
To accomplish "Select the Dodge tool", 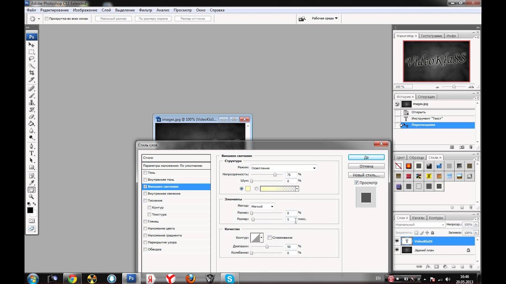I will [32, 138].
